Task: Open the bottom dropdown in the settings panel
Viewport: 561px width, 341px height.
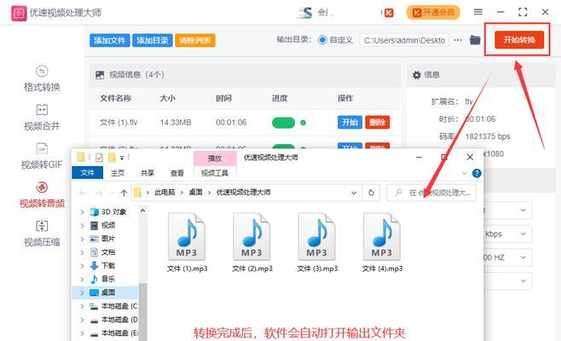Action: pos(507,280)
